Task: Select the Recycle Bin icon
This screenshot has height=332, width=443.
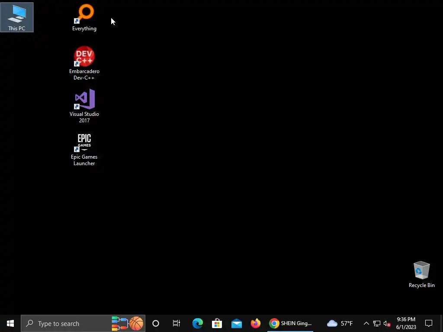Action: point(421,275)
